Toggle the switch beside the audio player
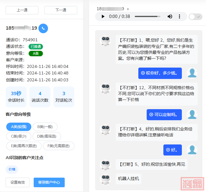The image size is (206, 192). coord(196,17)
